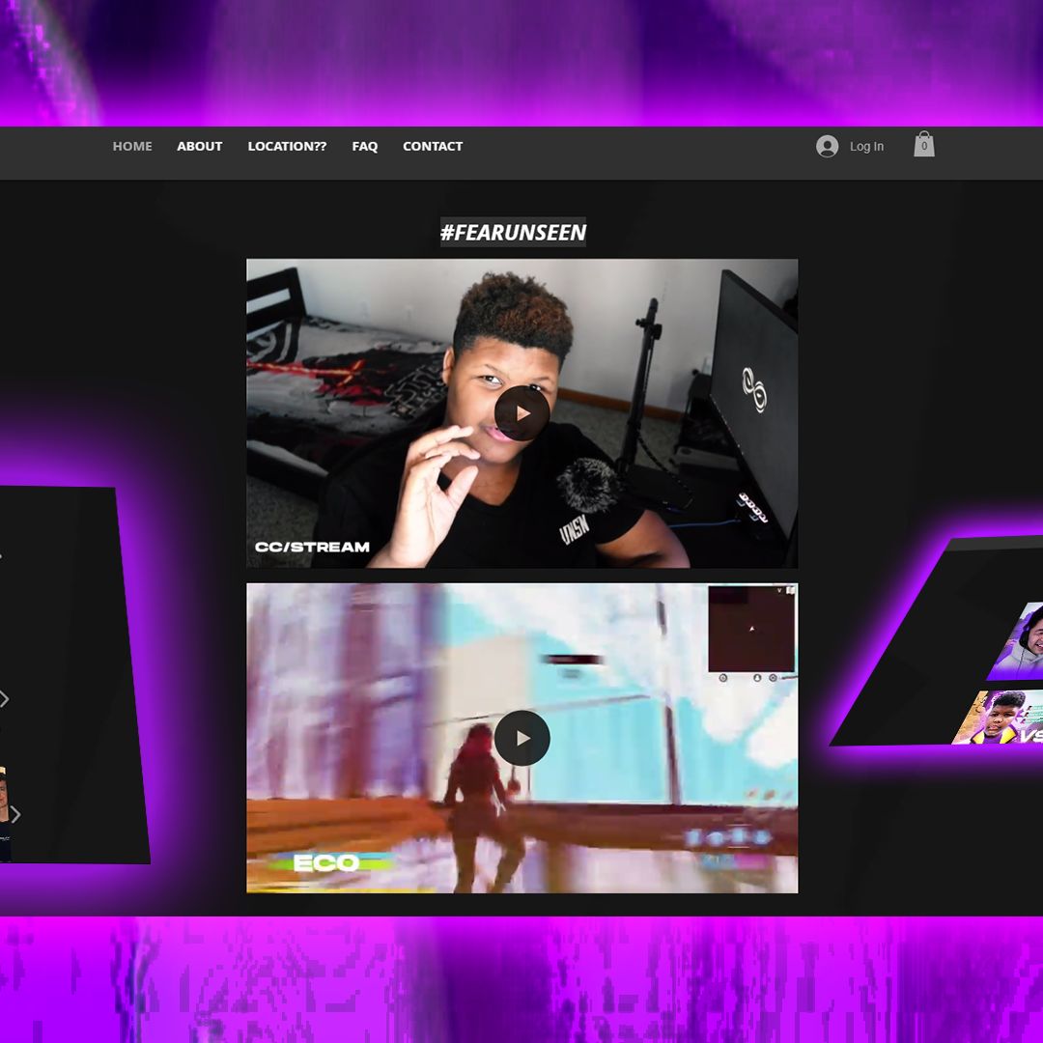
Task: Click the user avatar icon beside Log In
Action: (x=827, y=147)
